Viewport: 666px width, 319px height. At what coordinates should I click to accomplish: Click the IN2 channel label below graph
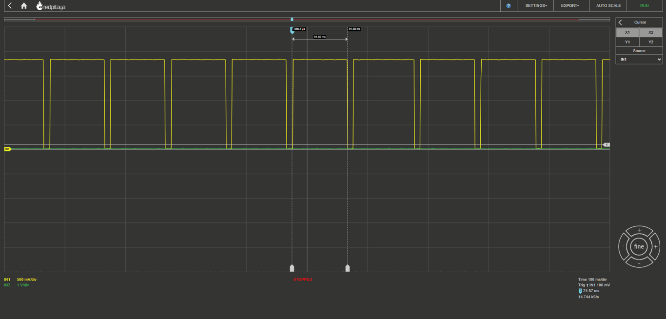(x=7, y=285)
